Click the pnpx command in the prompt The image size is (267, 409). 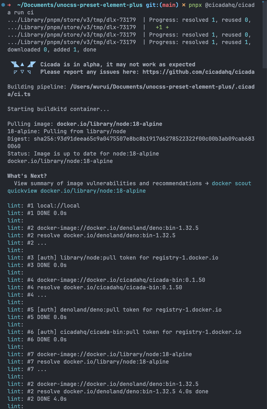click(x=195, y=5)
